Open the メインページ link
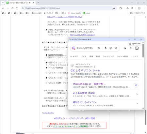 coord(67,118)
